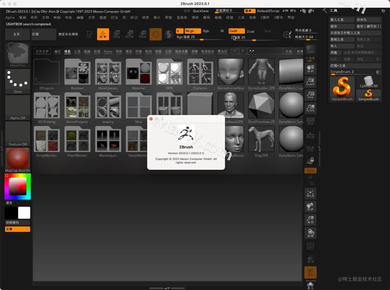Click the 100% actual size icon
This screenshot has height=290, width=390.
(310, 95)
